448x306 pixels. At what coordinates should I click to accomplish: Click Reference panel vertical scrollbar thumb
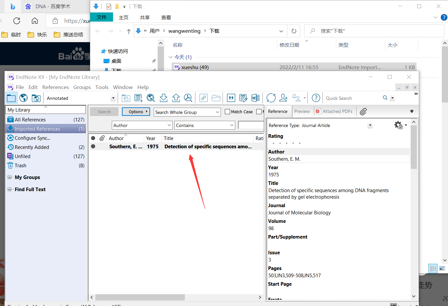click(x=414, y=147)
